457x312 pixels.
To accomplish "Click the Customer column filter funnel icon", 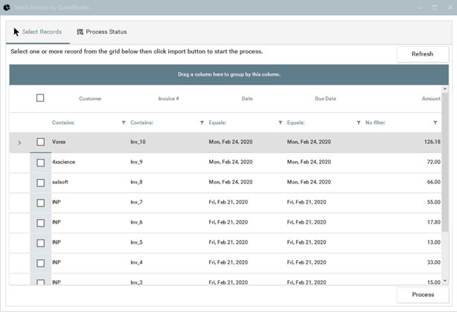I will point(124,123).
